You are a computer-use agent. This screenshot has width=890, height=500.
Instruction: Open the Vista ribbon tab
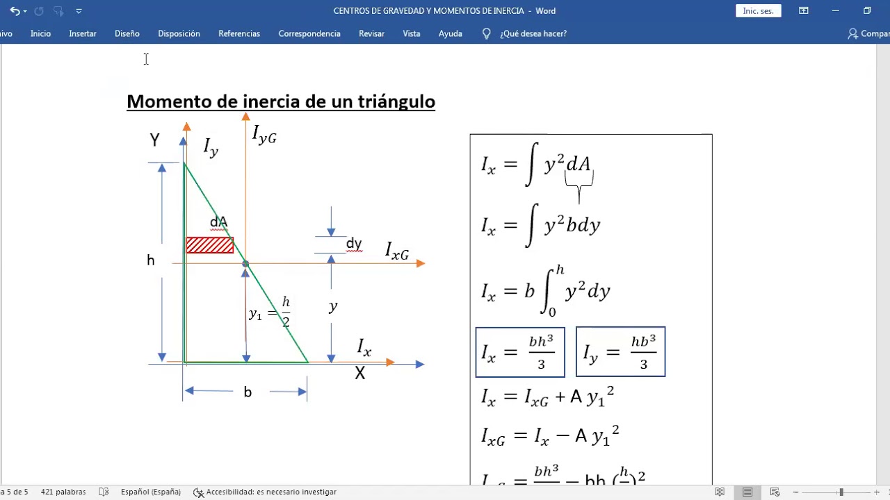point(412,33)
